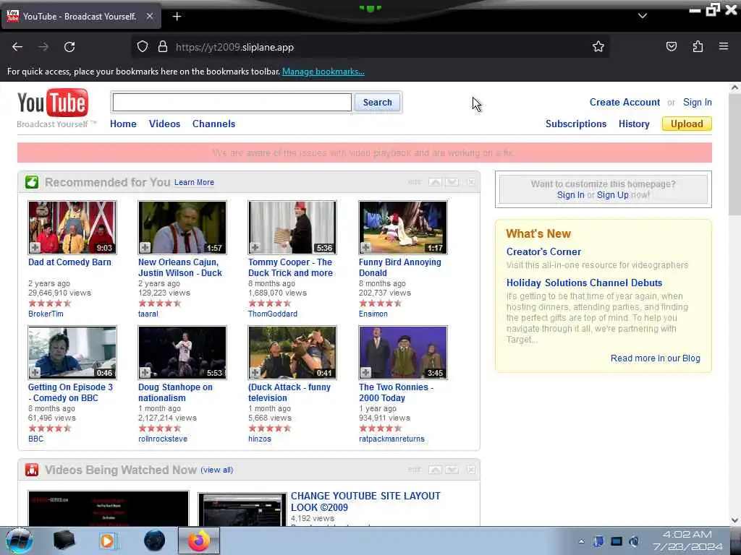Screen dimensions: 741x555
Task: Open the Videos navigation tab
Action: pos(164,124)
